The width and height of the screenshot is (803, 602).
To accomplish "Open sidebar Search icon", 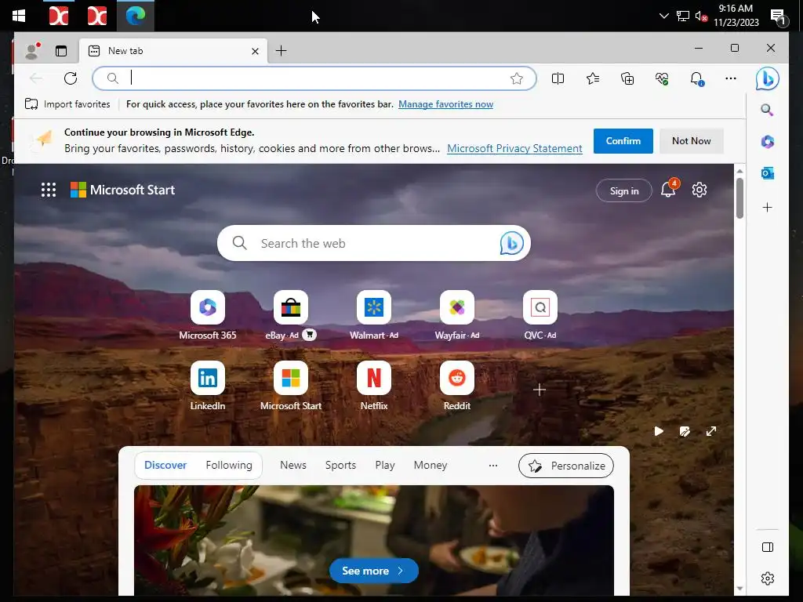I will 767,110.
